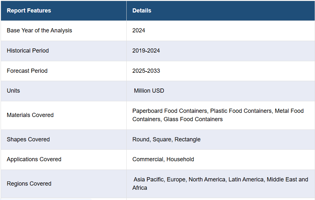Click the 2025-2033 forecast value
Viewport: 315px width, 200px height.
146,71
